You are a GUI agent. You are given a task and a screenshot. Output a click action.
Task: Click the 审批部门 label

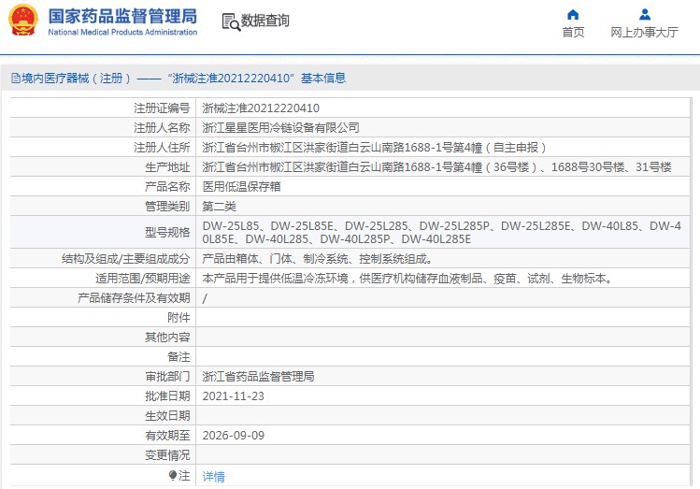tap(167, 377)
